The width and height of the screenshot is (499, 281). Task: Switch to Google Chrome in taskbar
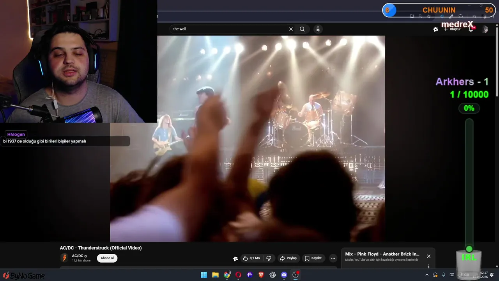coord(227,275)
